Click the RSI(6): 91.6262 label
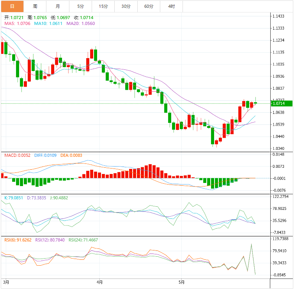Screen dimensions: 296x291 point(18,240)
